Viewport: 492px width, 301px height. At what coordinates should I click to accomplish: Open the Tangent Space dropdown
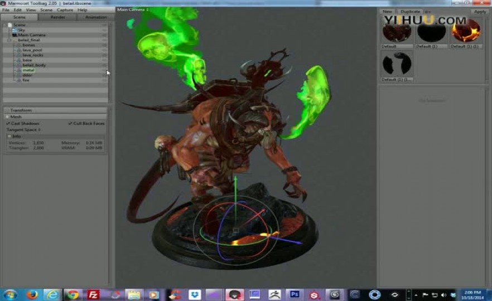coord(24,130)
